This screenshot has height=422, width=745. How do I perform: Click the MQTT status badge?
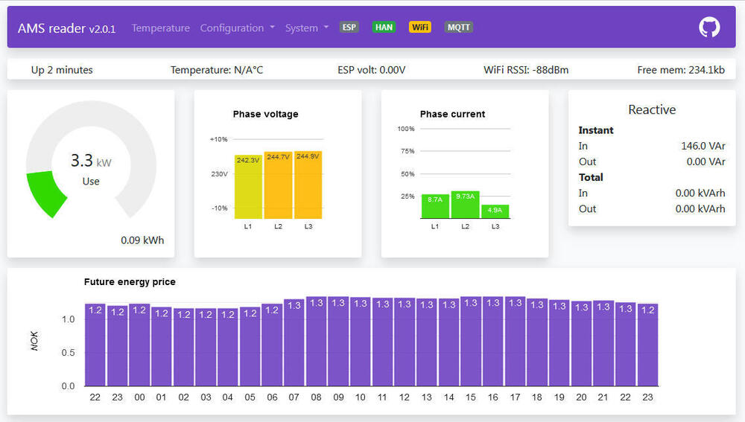tap(458, 28)
